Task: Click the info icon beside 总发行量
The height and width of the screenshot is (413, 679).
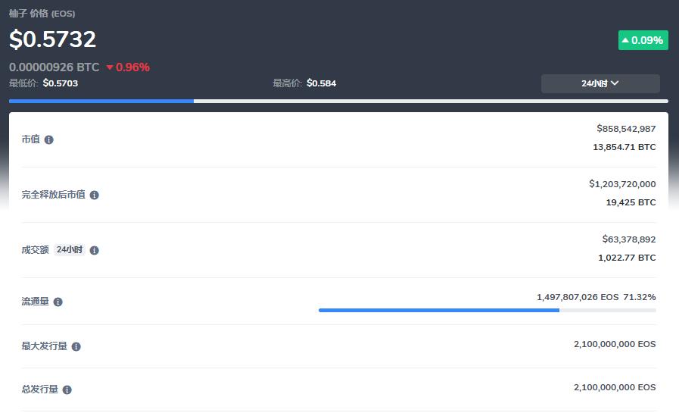Action: (x=67, y=390)
